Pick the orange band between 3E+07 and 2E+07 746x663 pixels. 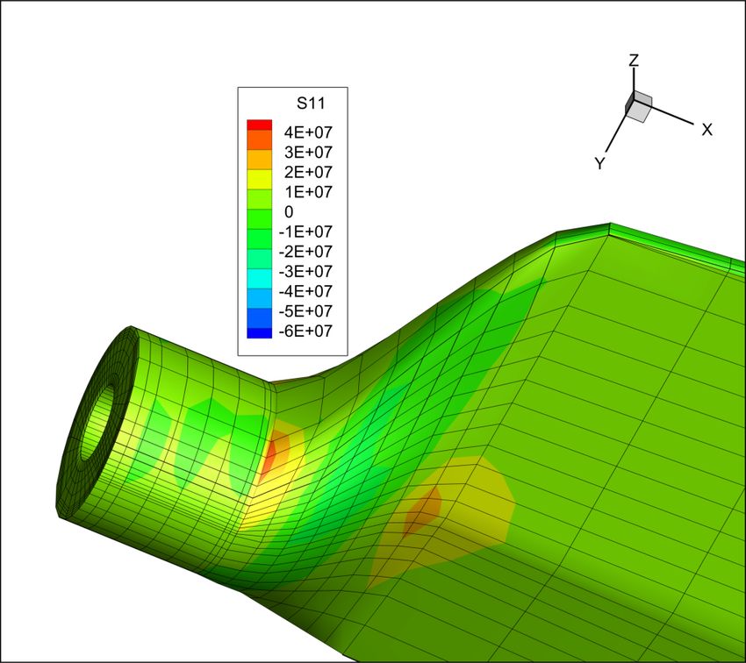point(259,160)
